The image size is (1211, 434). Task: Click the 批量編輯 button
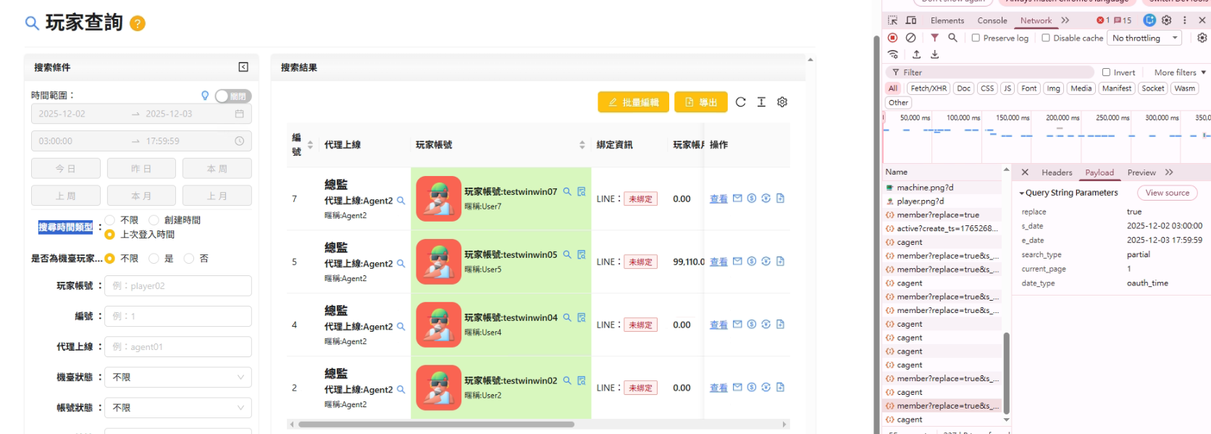634,102
